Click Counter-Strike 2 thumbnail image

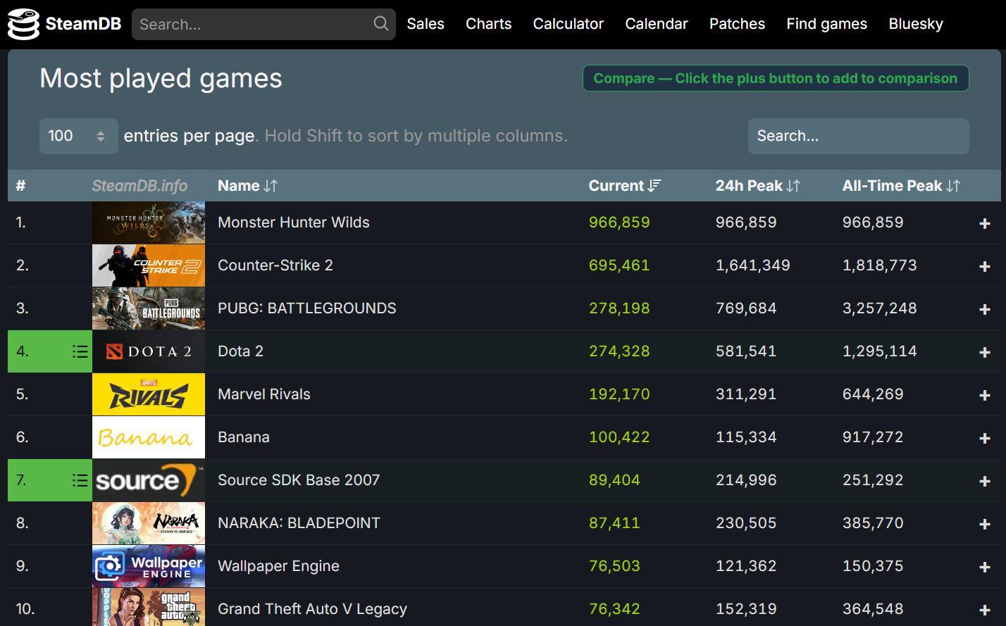tap(149, 265)
